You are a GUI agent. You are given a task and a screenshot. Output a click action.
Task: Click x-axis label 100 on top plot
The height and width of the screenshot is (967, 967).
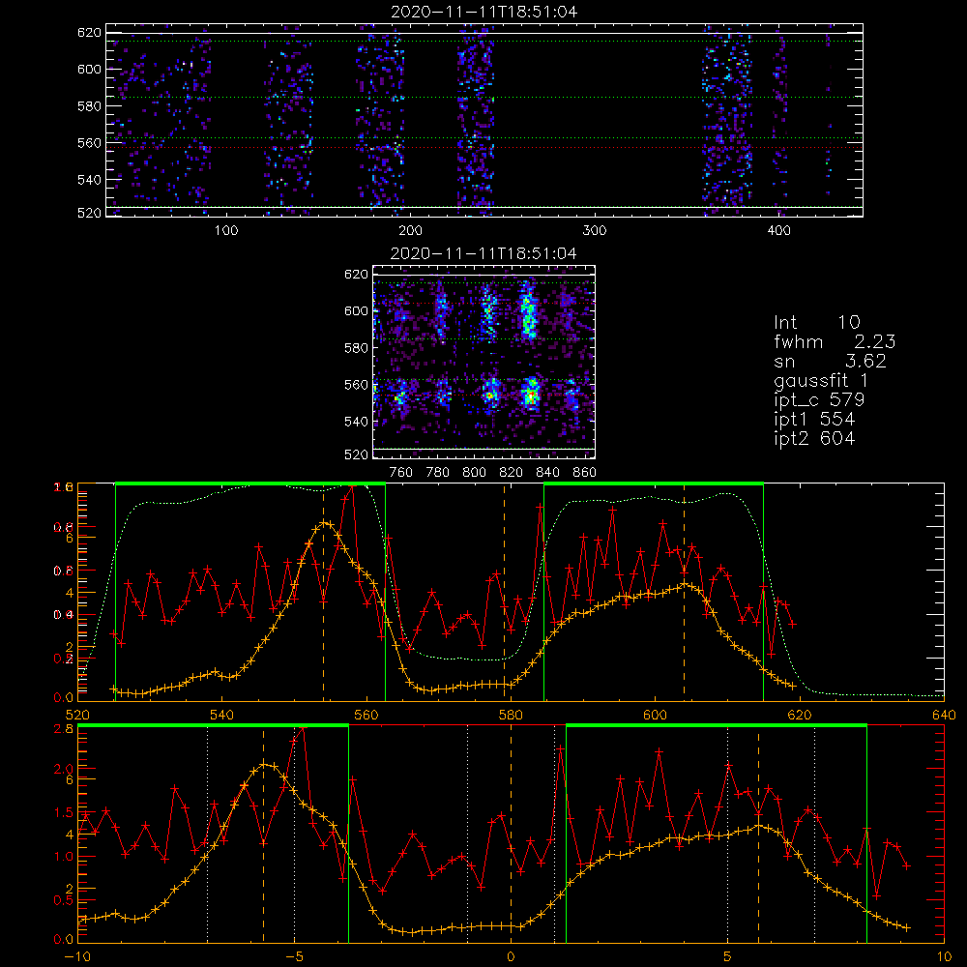point(226,231)
